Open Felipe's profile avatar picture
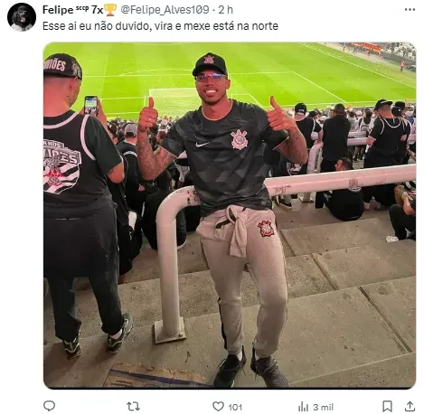The height and width of the screenshot is (414, 424). tap(22, 17)
